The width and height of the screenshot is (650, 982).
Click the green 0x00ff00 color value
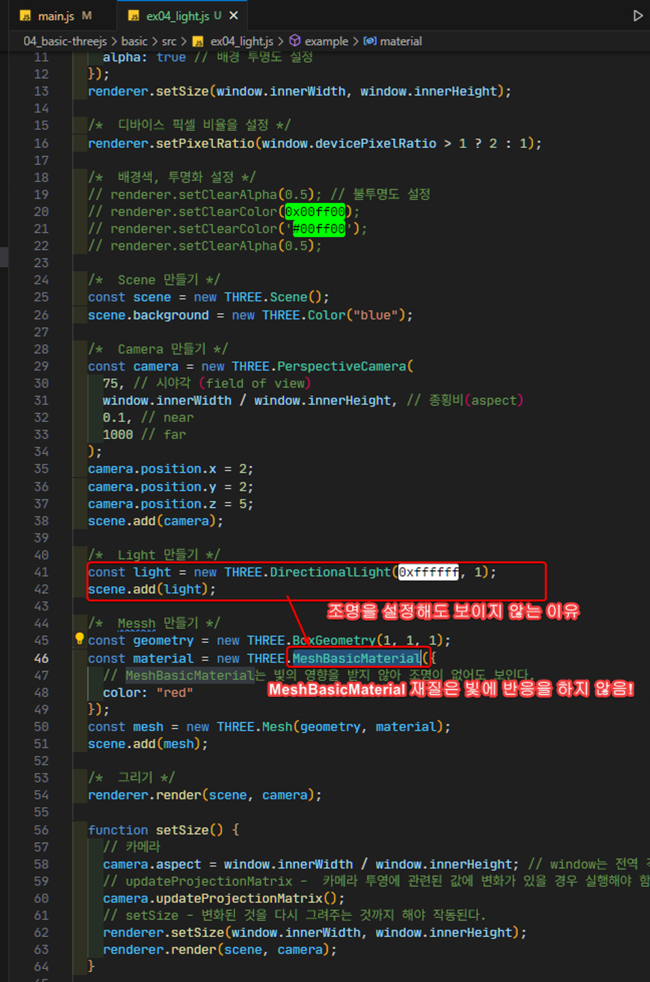(315, 211)
